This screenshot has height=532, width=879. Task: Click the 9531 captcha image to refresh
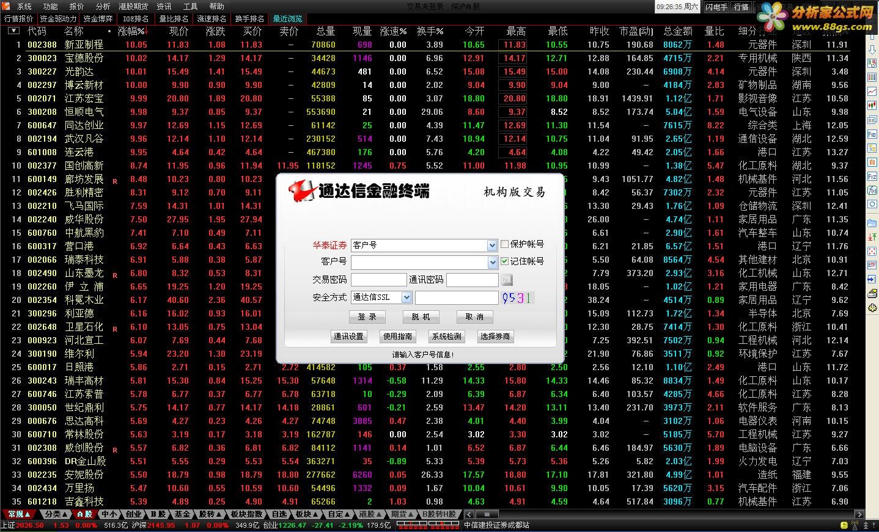(517, 298)
